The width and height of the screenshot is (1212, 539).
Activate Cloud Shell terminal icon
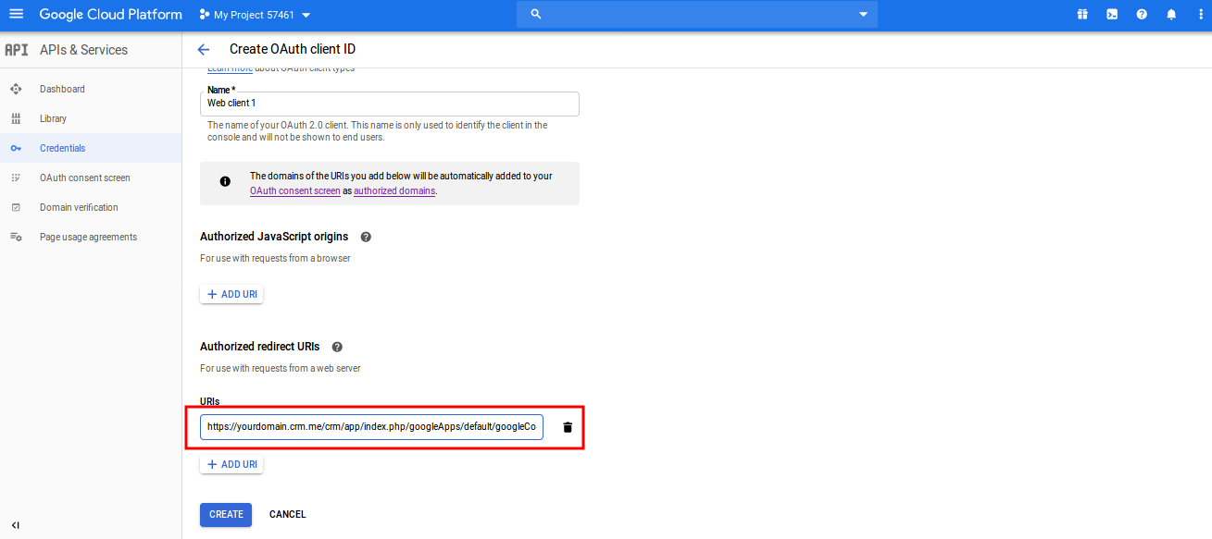1112,14
